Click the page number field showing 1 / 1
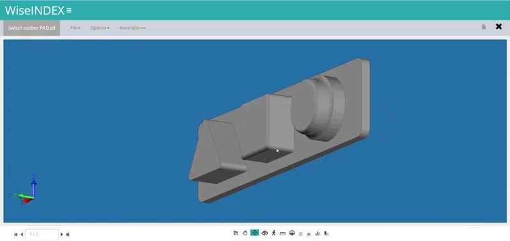The image size is (510, 241). (x=41, y=234)
